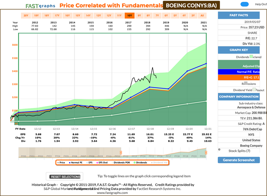Image resolution: width=267 pixels, height=196 pixels.
Task: Click the S&P Credit Rating: A text
Action: click(x=251, y=124)
